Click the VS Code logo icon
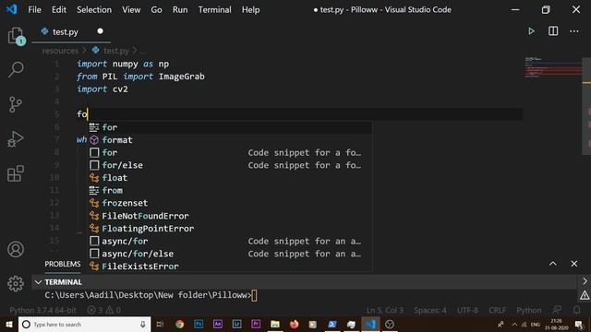Screen dimensions: 591x332 pyautogui.click(x=11, y=9)
